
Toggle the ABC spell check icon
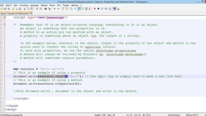pyautogui.click(x=115, y=9)
